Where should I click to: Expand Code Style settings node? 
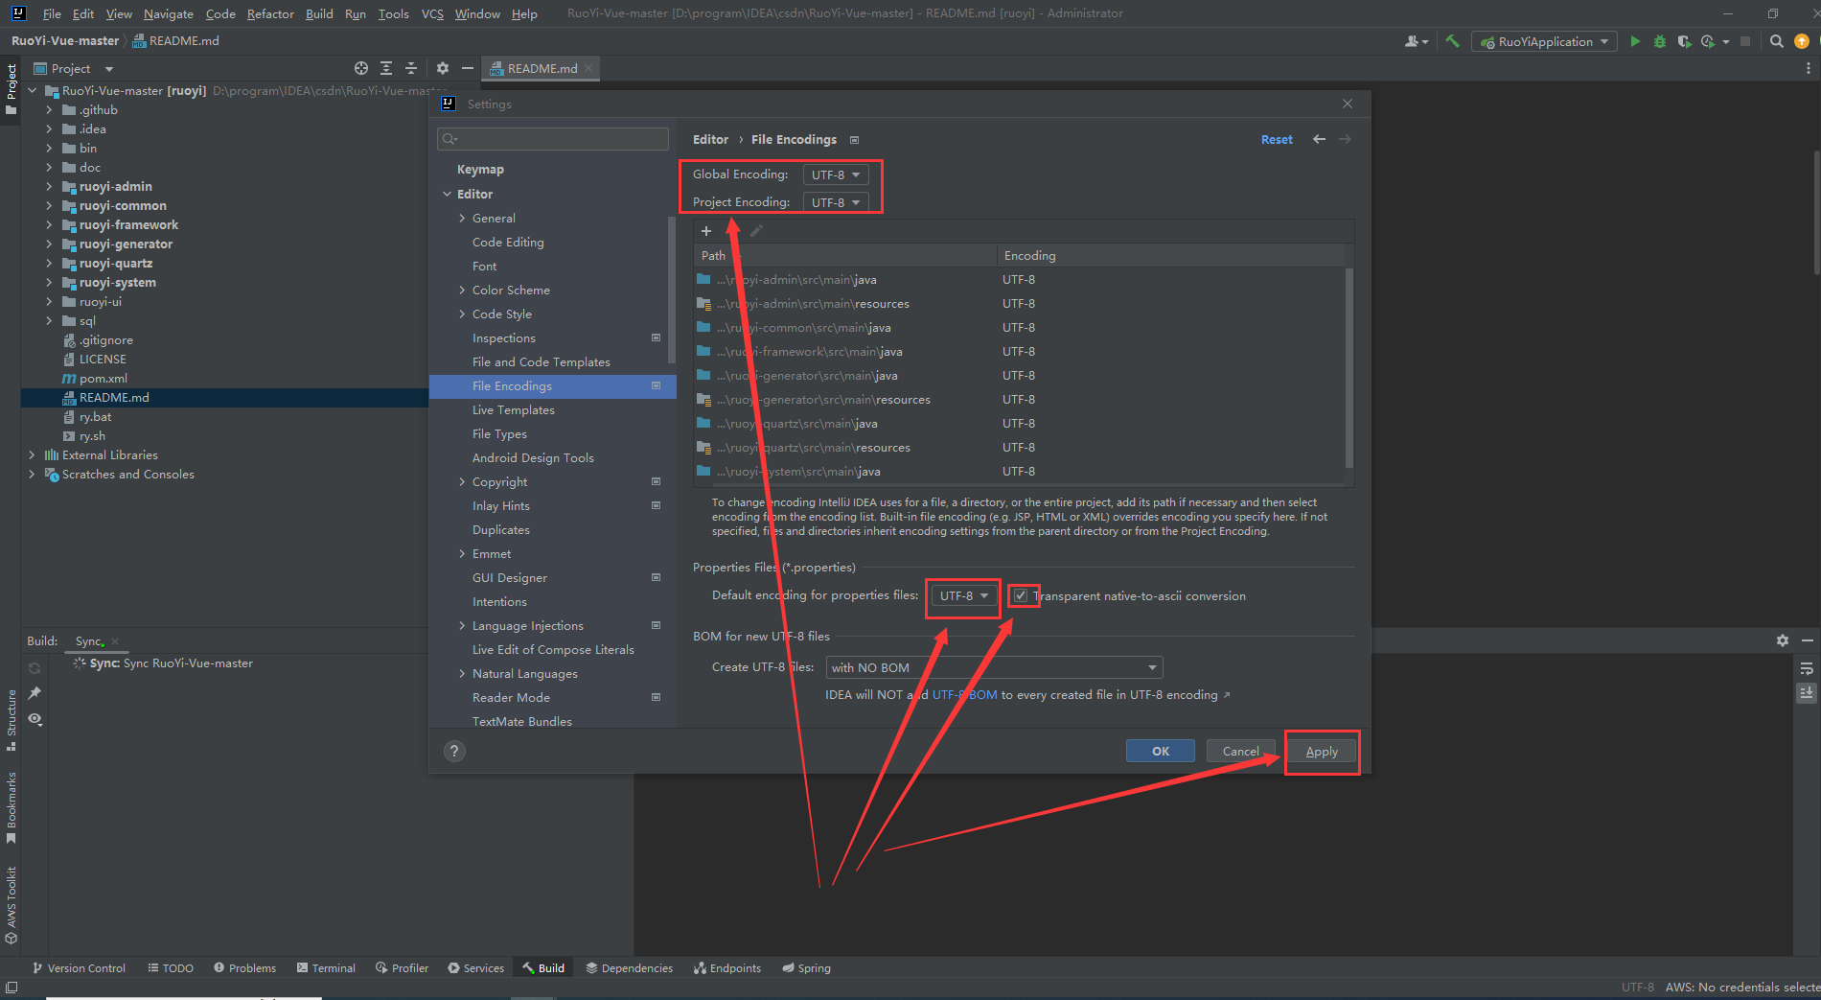(462, 314)
